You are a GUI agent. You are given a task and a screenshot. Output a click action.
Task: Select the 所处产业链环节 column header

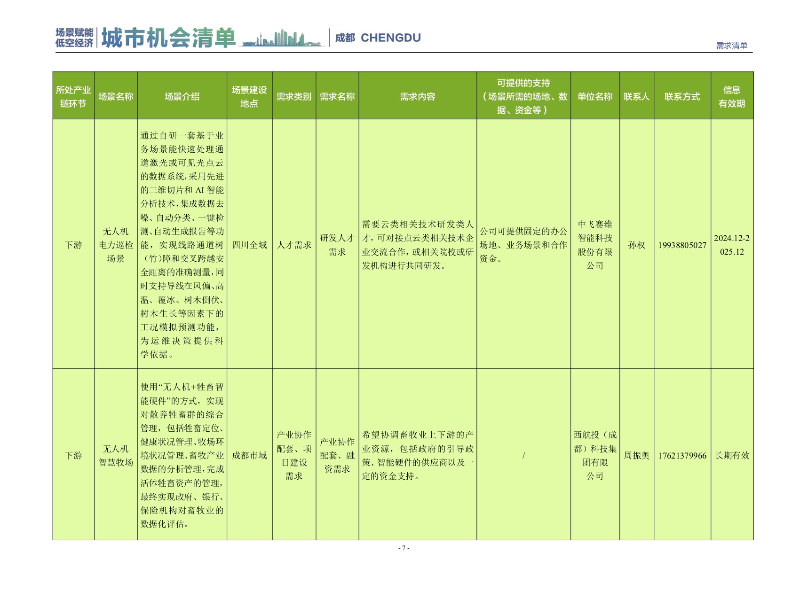pyautogui.click(x=73, y=96)
